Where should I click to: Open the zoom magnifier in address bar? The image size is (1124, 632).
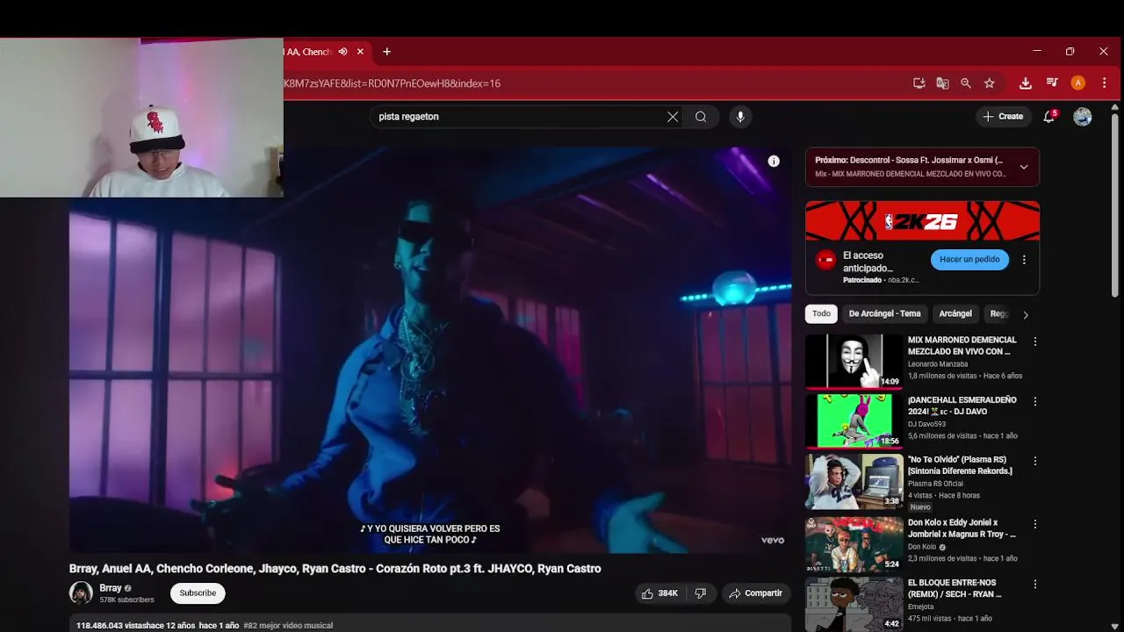tap(966, 83)
